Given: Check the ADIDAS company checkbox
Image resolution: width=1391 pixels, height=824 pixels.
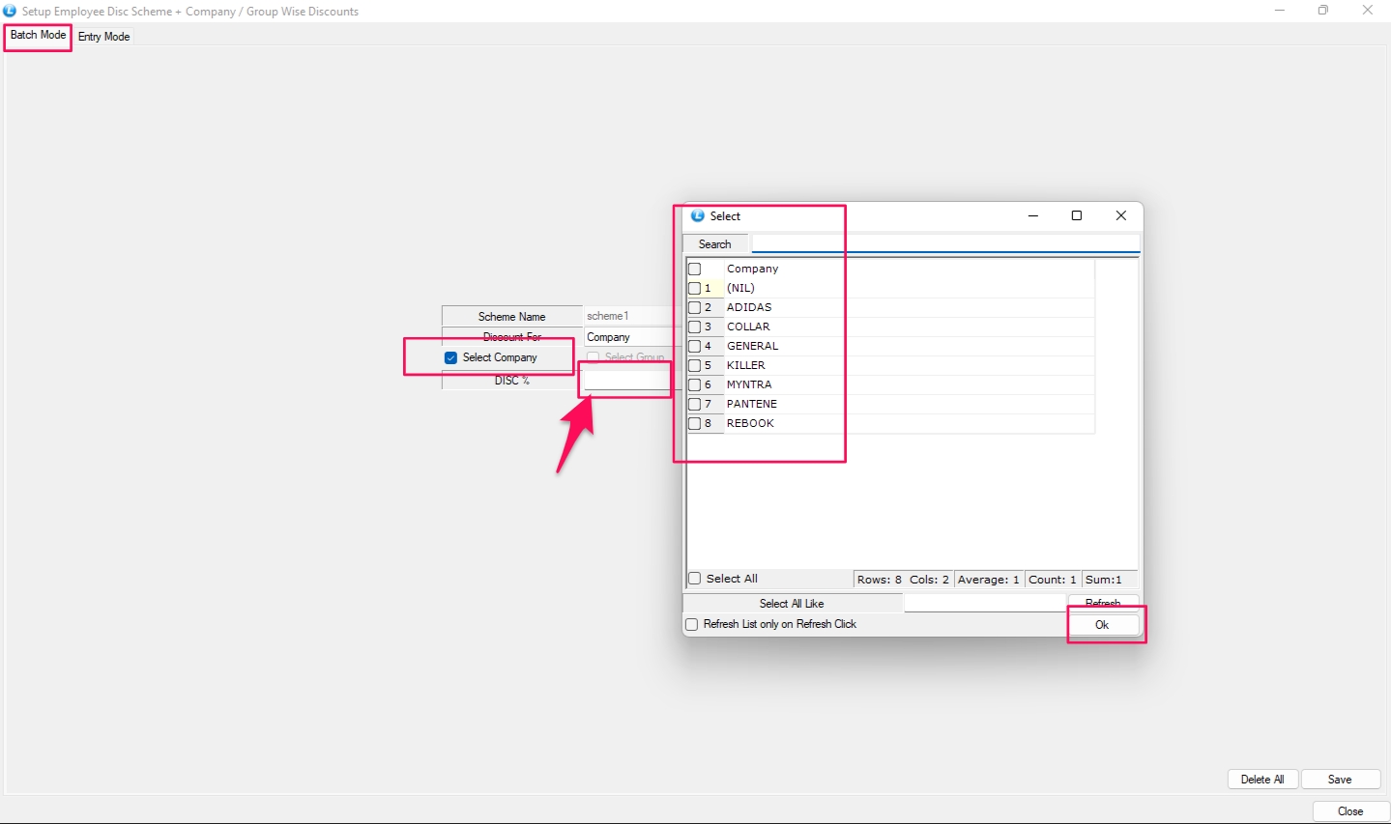Looking at the screenshot, I should point(694,307).
